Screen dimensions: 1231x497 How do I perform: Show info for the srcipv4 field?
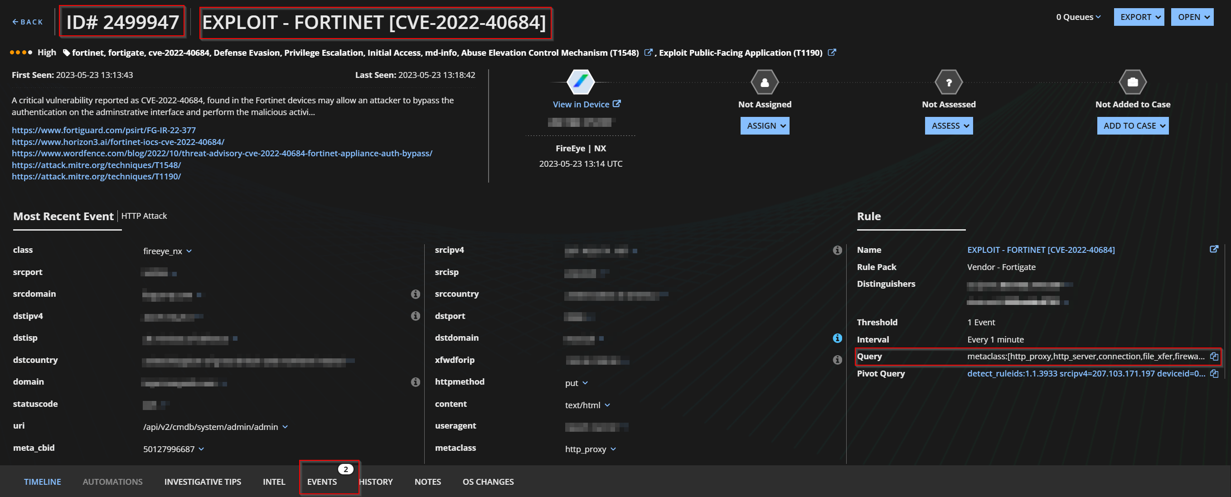[x=837, y=250]
